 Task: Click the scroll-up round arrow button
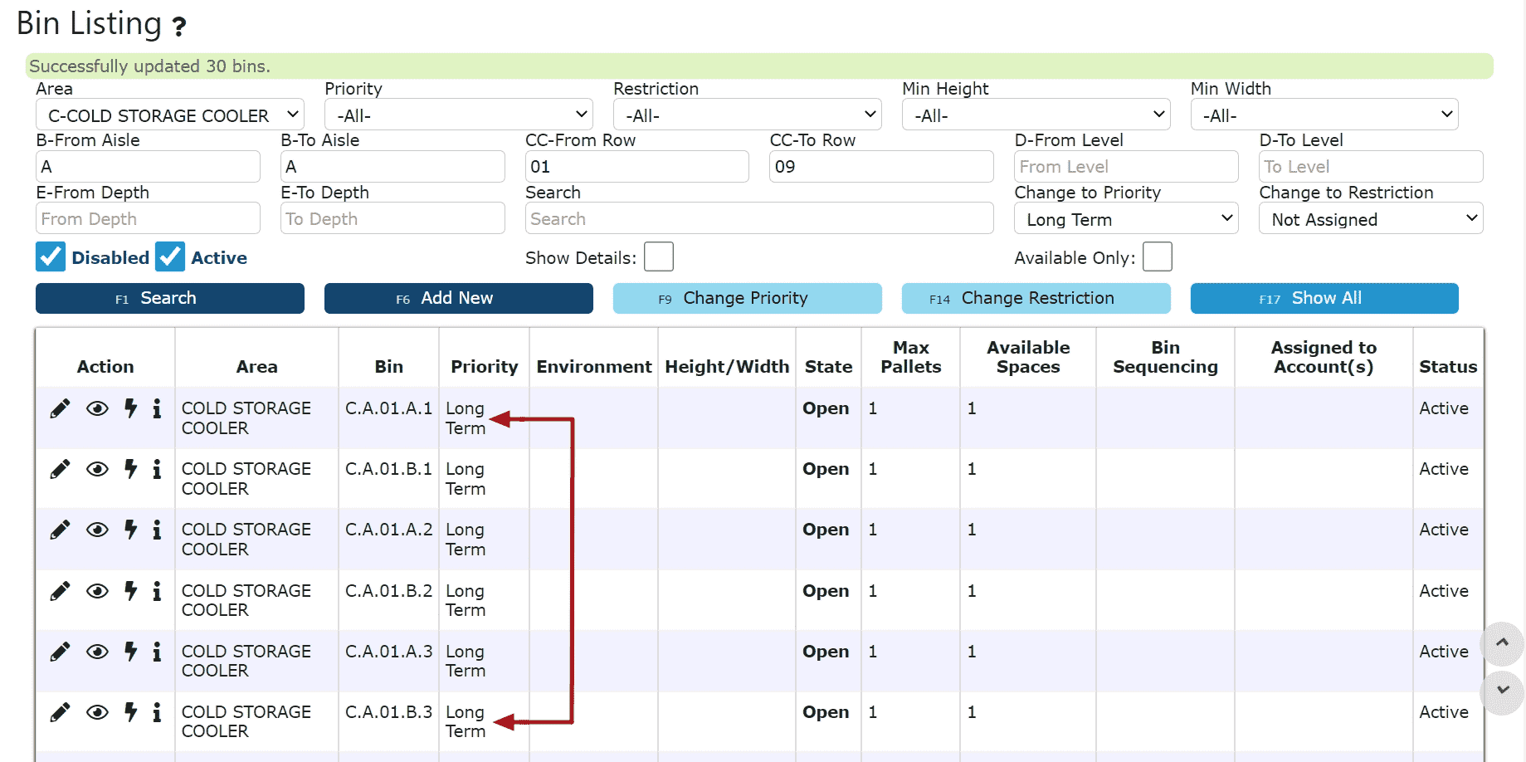pyautogui.click(x=1503, y=643)
